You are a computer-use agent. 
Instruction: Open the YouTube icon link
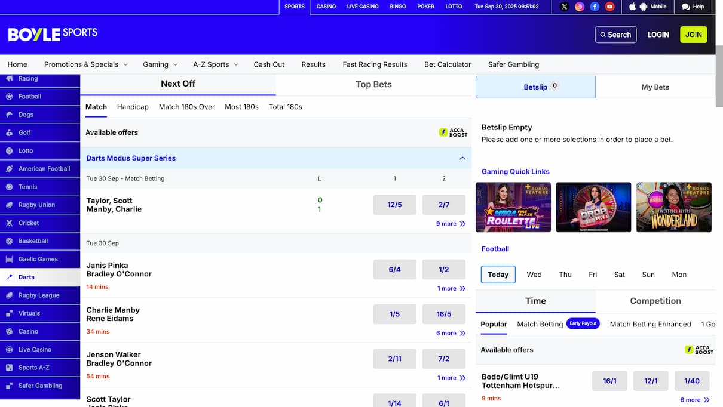pyautogui.click(x=609, y=7)
